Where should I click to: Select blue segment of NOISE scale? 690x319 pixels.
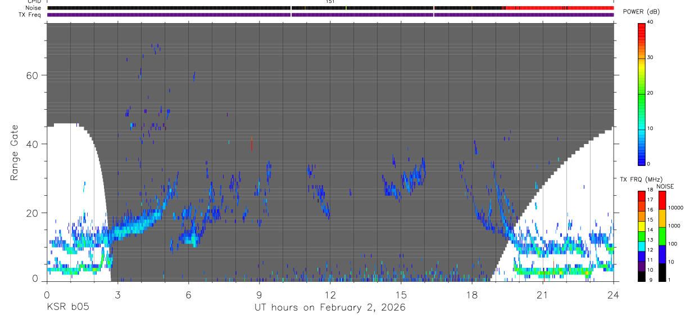tap(662, 254)
